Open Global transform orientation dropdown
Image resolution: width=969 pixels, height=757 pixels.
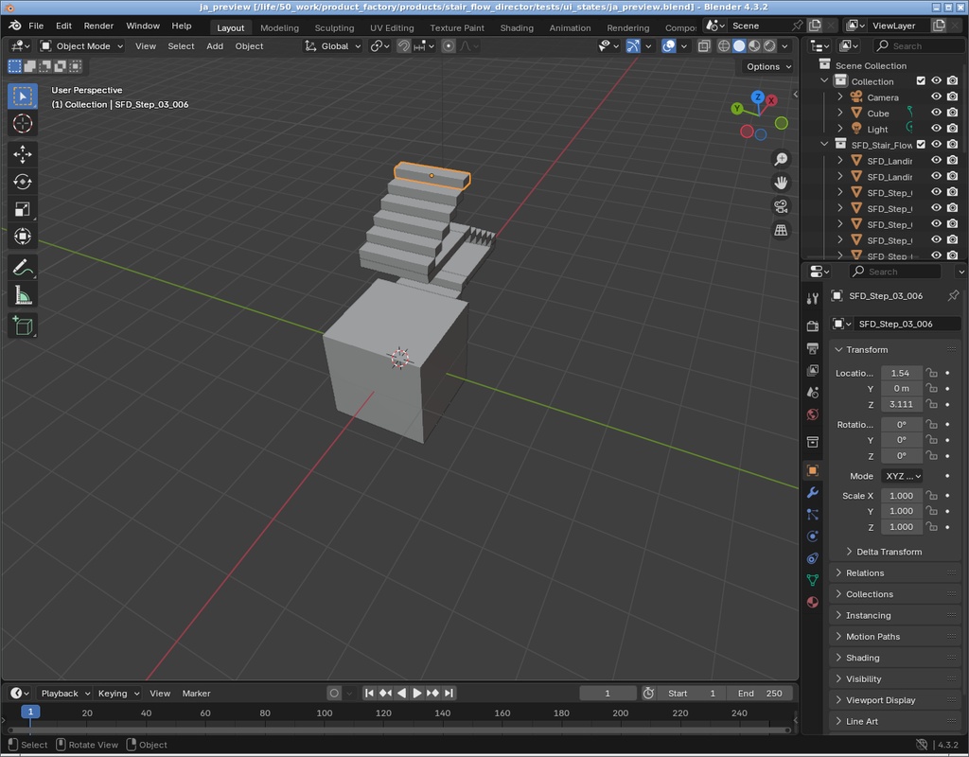pos(332,46)
